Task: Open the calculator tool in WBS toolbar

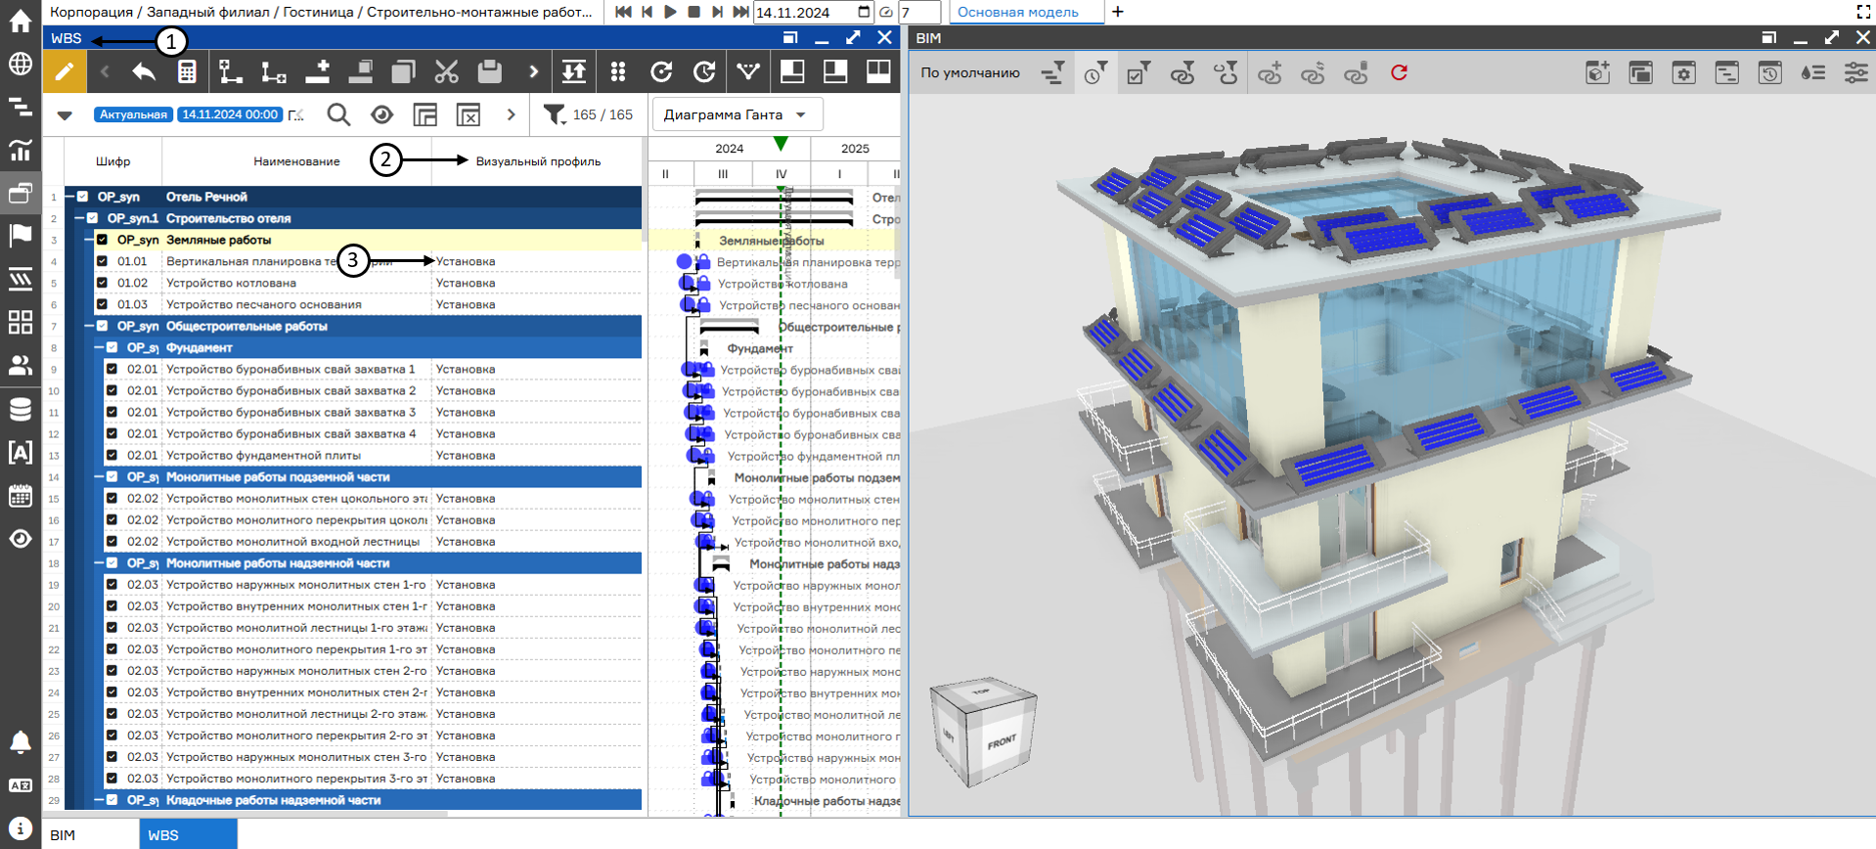Action: 187,71
